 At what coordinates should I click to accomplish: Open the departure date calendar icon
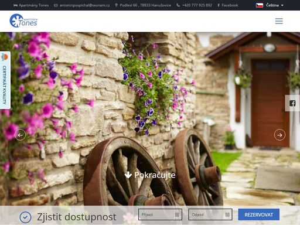click(x=227, y=214)
